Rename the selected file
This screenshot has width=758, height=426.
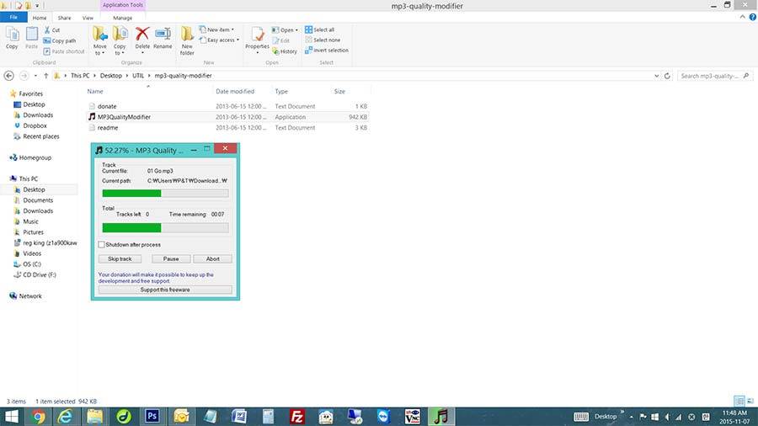click(x=163, y=38)
